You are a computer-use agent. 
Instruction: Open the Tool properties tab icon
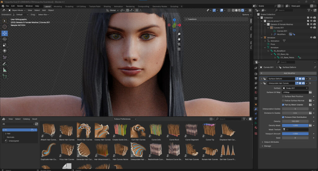(256, 68)
